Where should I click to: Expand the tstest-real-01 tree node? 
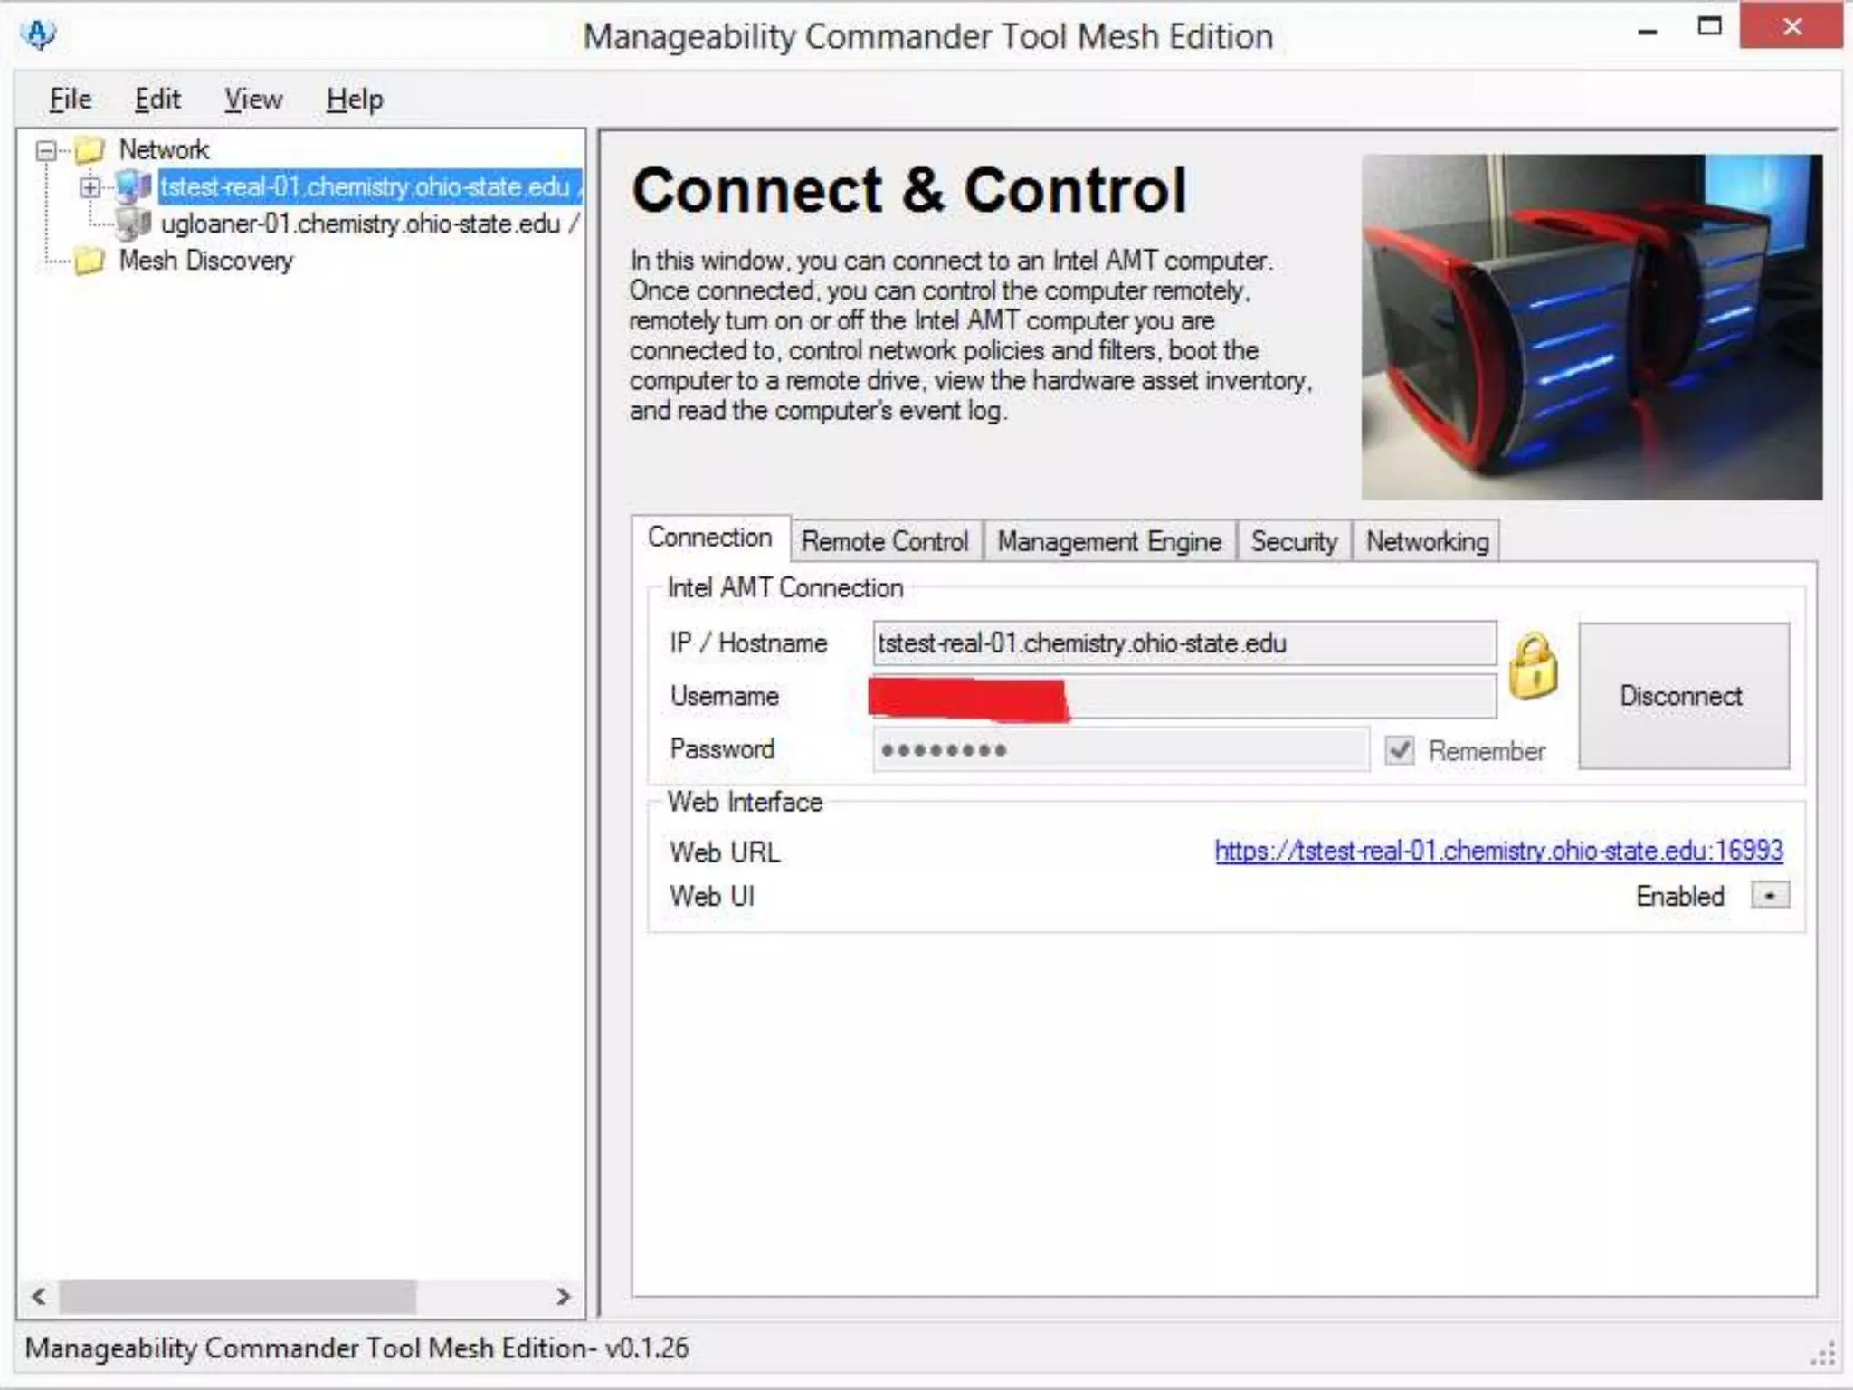(x=90, y=187)
